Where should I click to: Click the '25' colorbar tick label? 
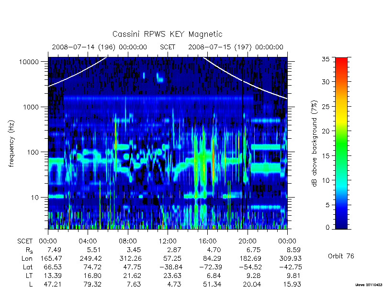tap(326, 107)
